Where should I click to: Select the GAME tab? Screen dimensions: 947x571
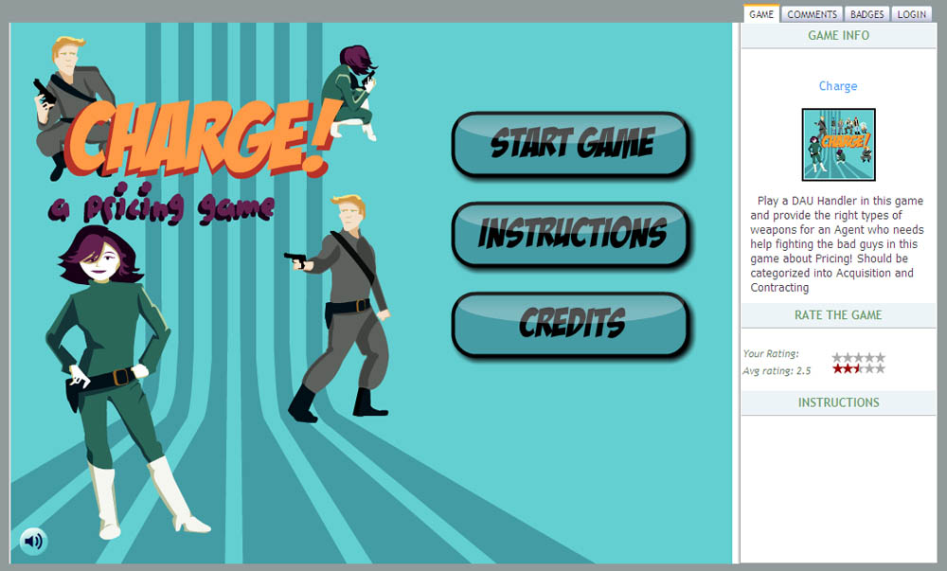(x=760, y=13)
